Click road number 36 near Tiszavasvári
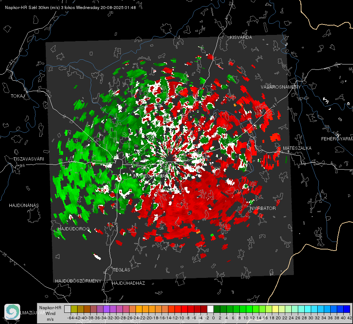 pos(22,166)
